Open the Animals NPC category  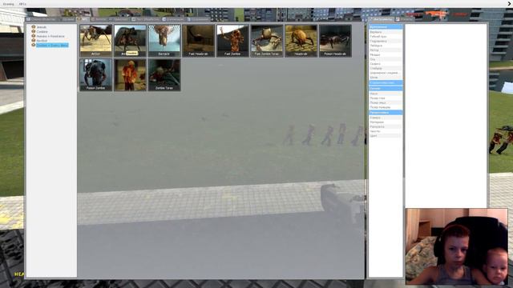[41, 27]
